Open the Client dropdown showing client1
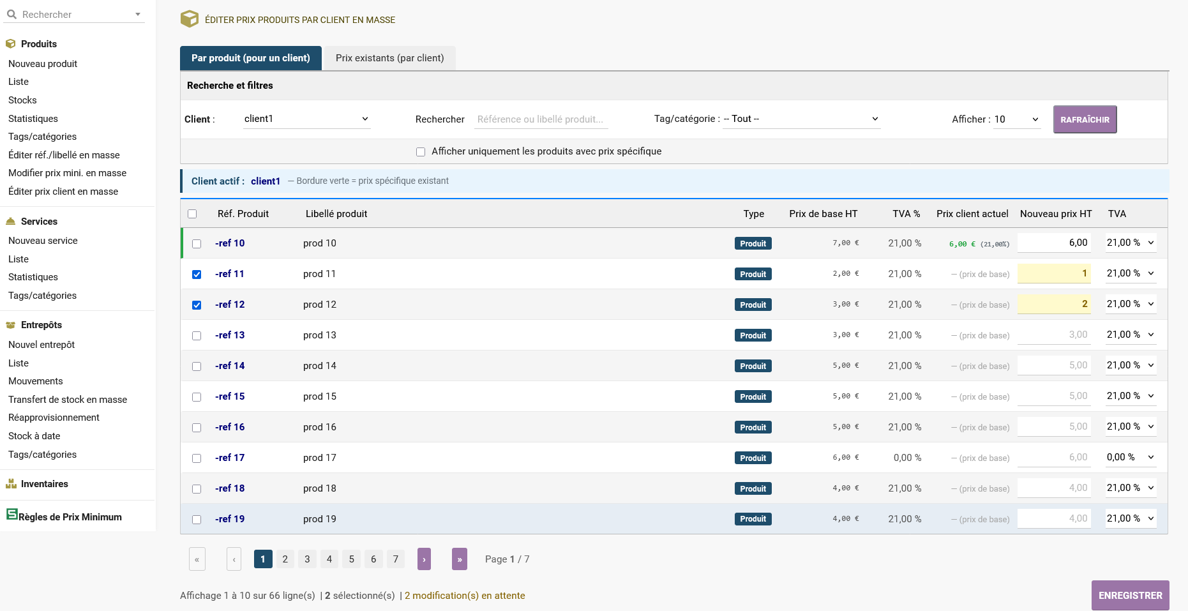1188x611 pixels. [x=306, y=119]
